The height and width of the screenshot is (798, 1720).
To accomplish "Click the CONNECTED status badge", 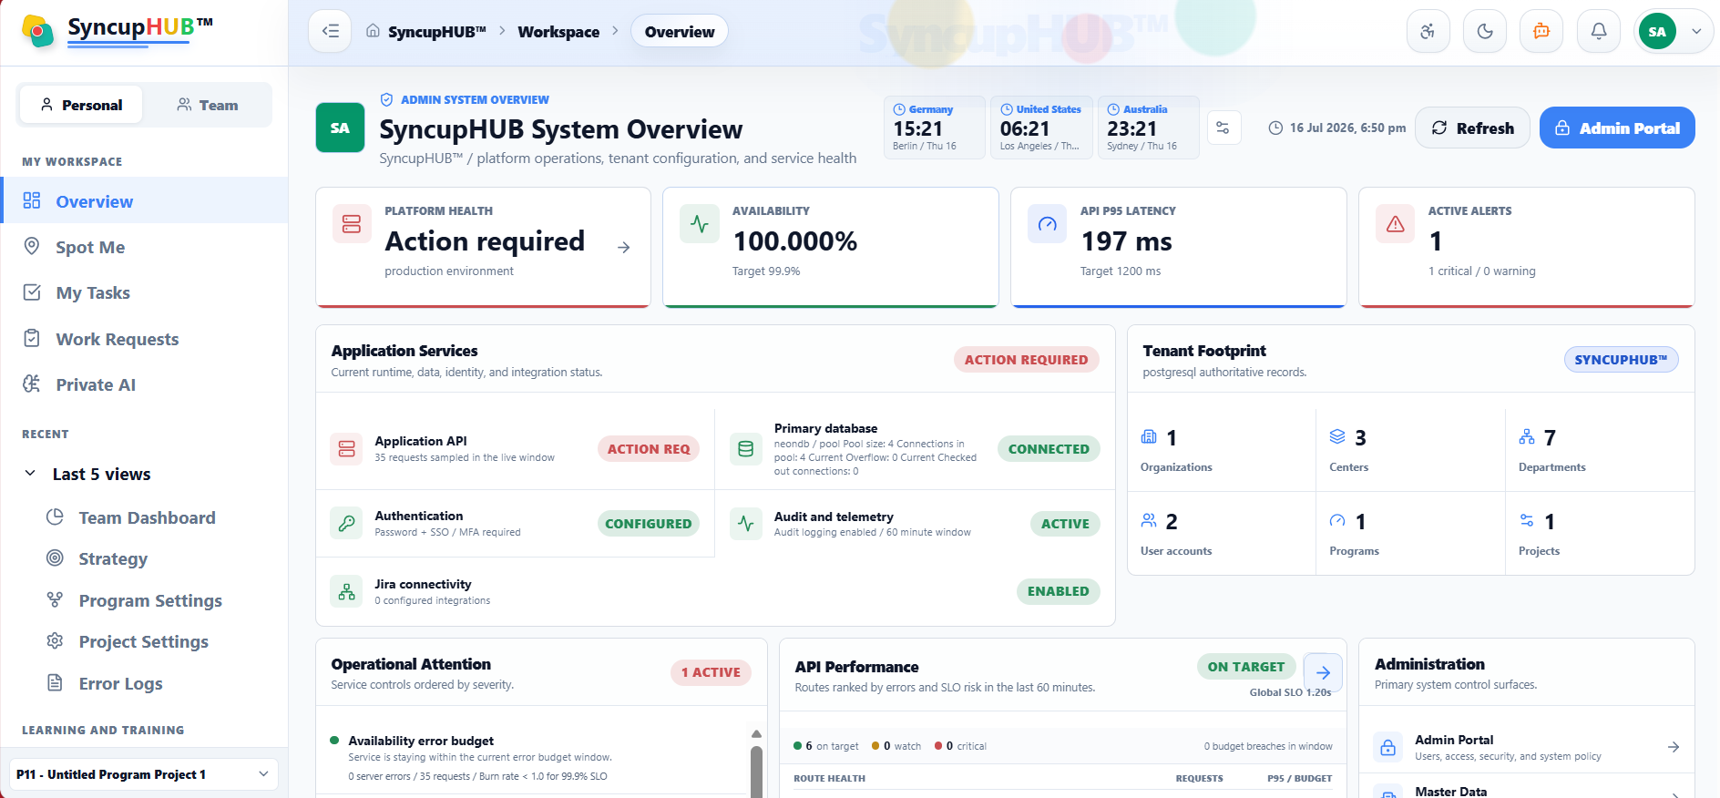I will pyautogui.click(x=1049, y=449).
